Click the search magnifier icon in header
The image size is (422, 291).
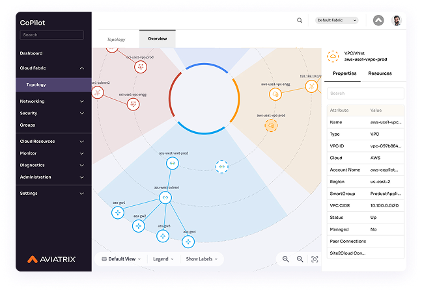click(300, 20)
